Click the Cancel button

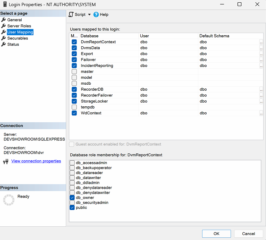click(x=248, y=234)
